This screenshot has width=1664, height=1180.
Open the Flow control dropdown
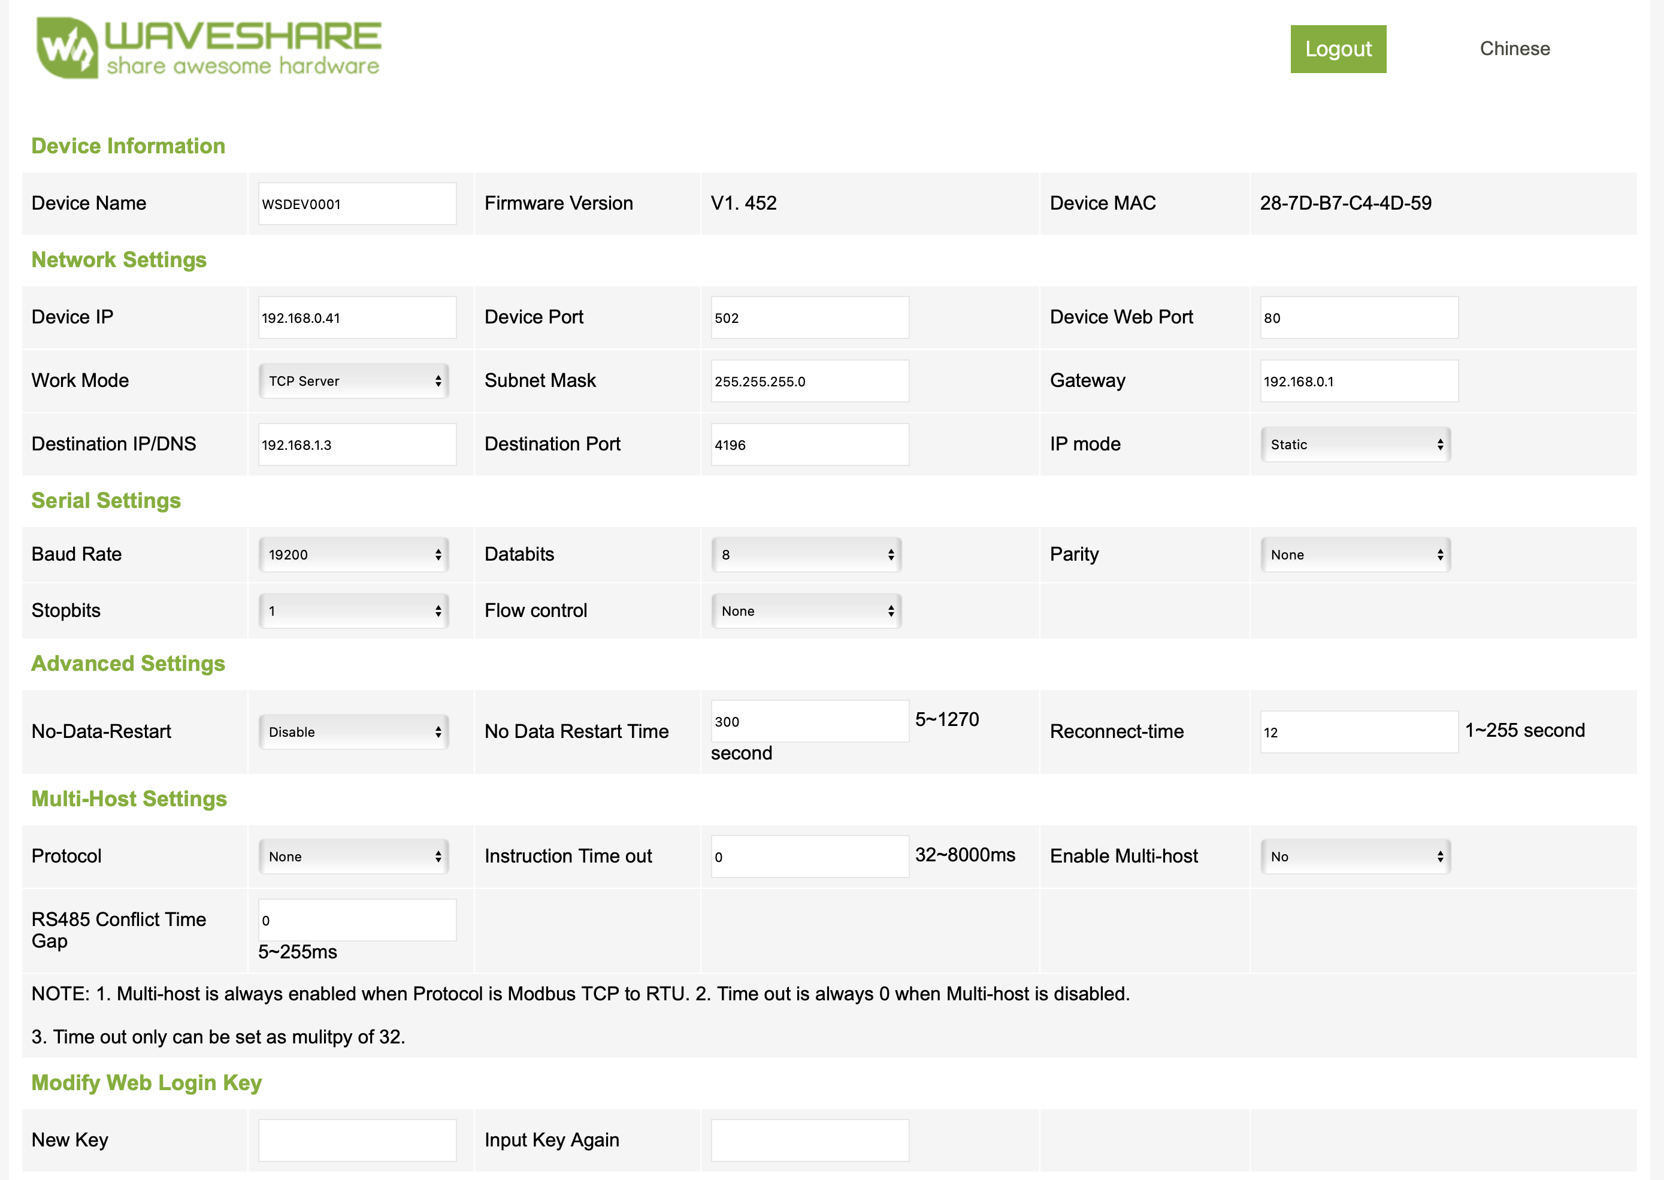point(806,611)
